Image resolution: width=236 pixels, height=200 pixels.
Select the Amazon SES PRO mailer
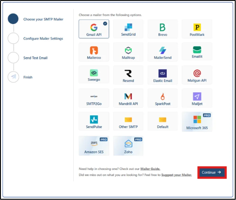point(94,146)
